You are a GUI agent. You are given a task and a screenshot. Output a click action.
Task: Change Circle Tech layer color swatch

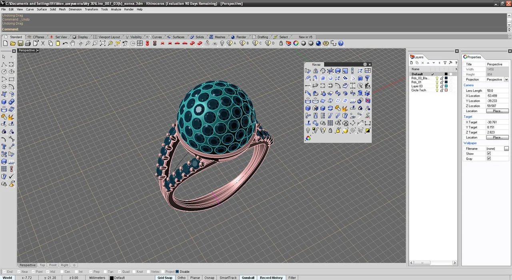click(446, 90)
